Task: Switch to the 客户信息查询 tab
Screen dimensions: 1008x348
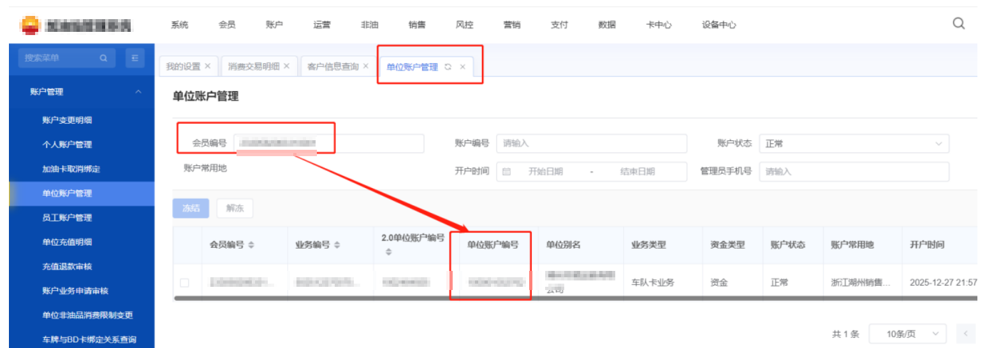Action: 332,66
